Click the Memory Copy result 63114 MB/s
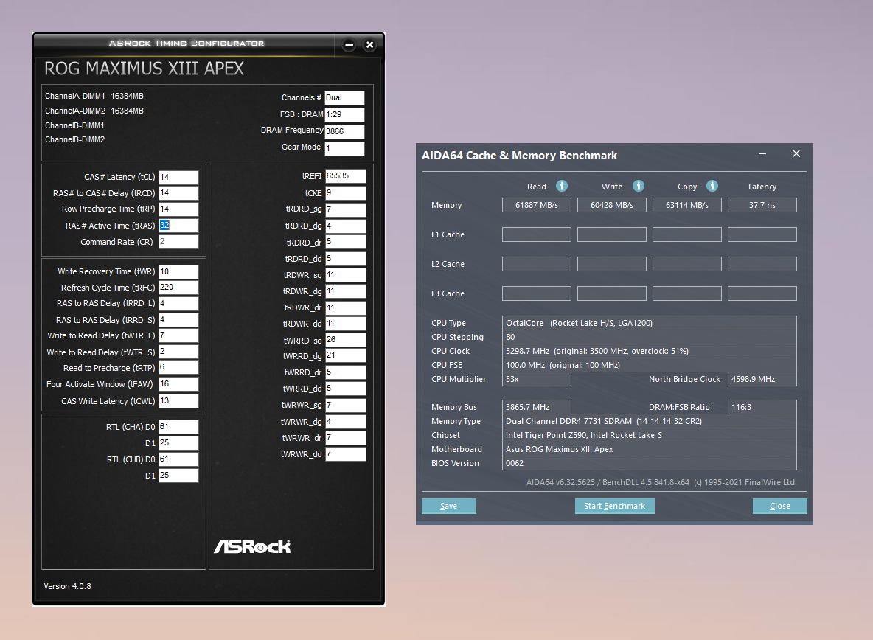873x640 pixels. pos(687,205)
